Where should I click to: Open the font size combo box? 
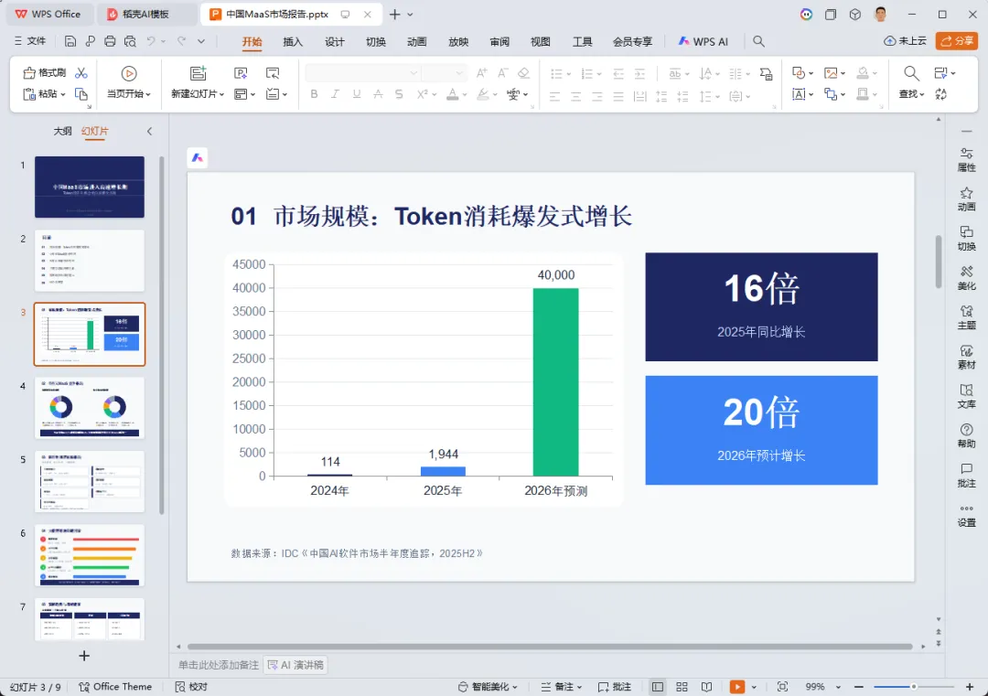[445, 73]
